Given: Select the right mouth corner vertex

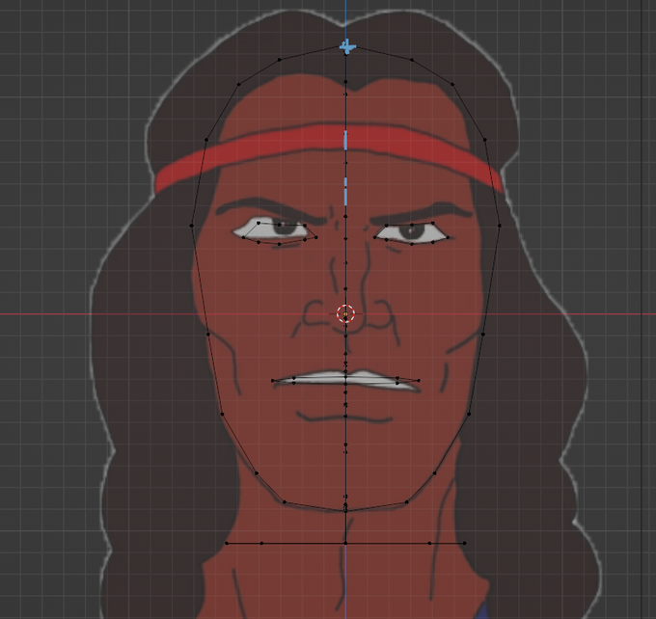Looking at the screenshot, I should [x=419, y=381].
